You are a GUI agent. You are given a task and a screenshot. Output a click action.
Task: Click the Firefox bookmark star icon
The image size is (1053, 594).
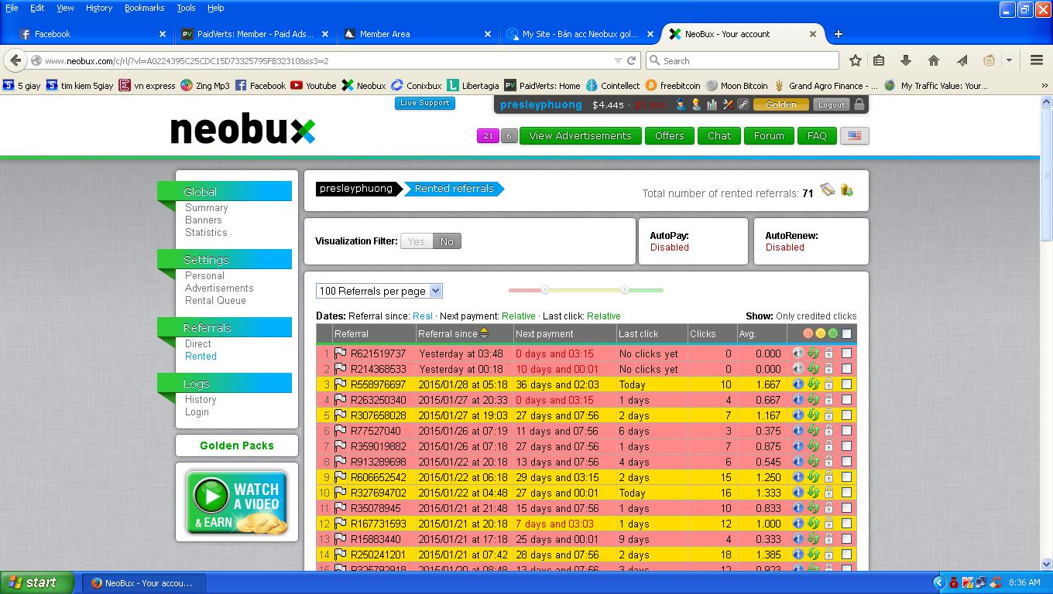point(856,60)
